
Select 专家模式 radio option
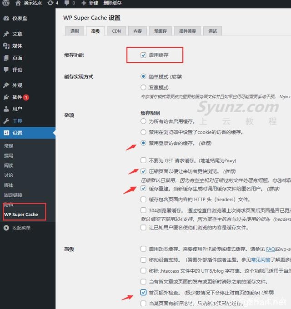click(144, 87)
